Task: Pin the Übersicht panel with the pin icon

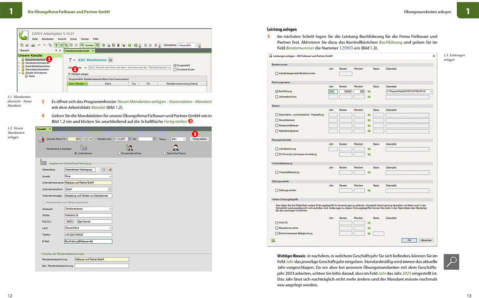Action: point(56,50)
